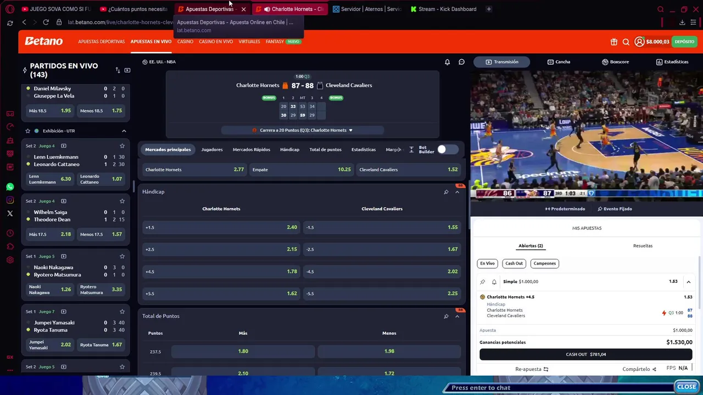The height and width of the screenshot is (395, 703).
Task: Filter live matches with streaming video icon
Action: [x=127, y=70]
